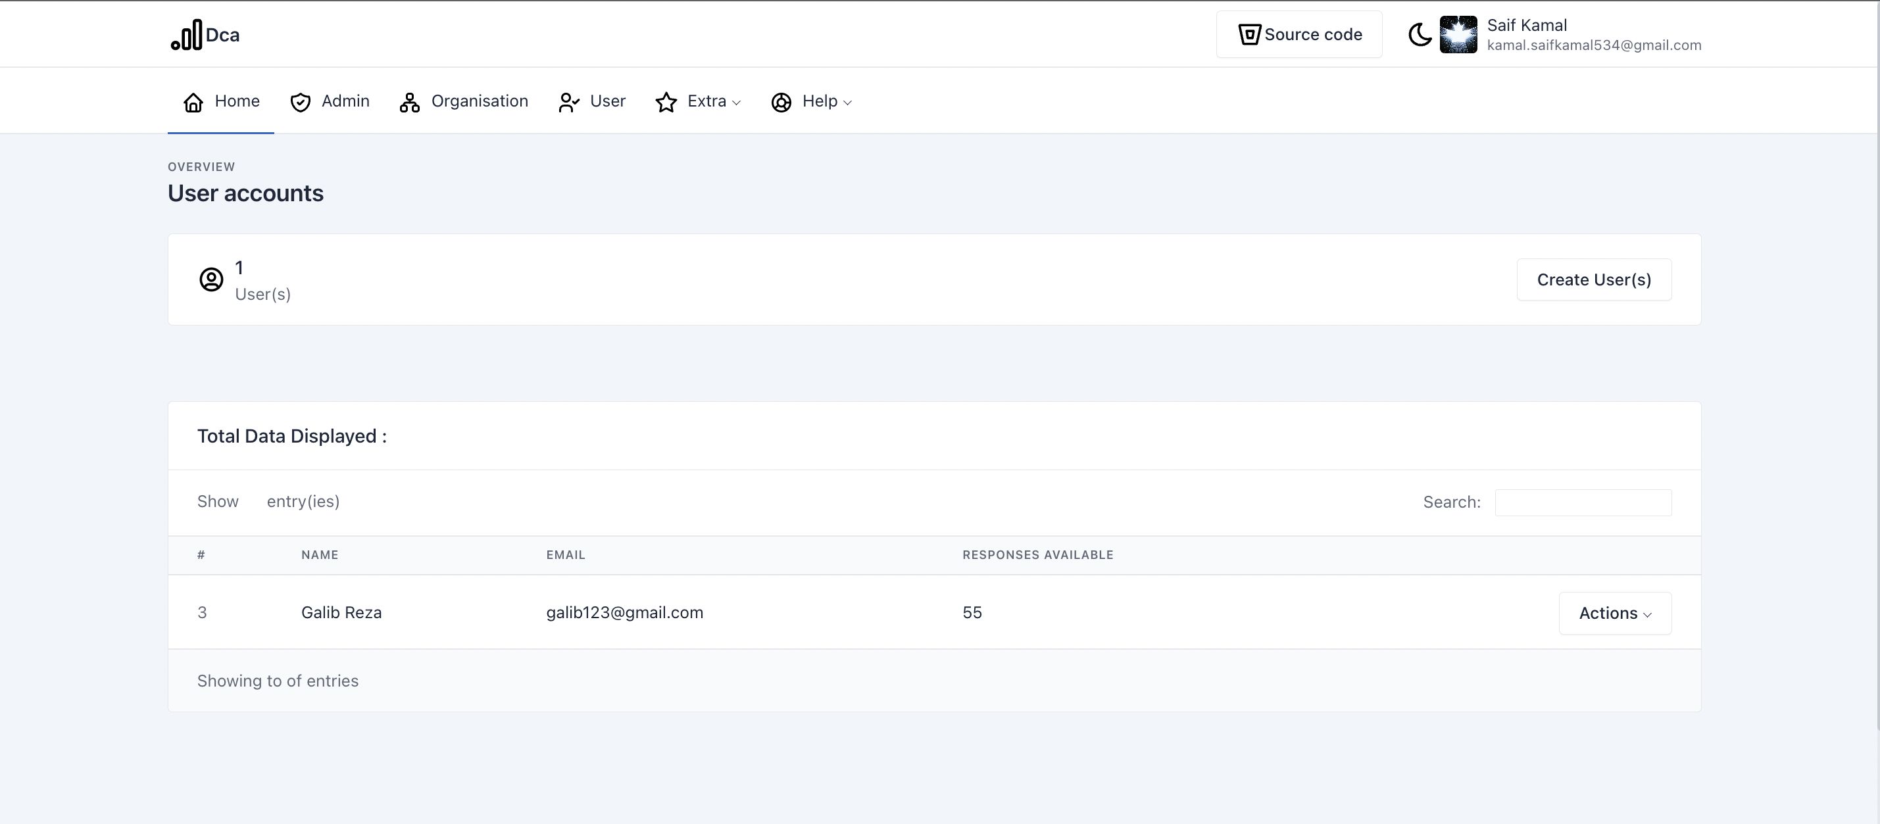Click the Extra star icon
The width and height of the screenshot is (1880, 824).
click(666, 102)
